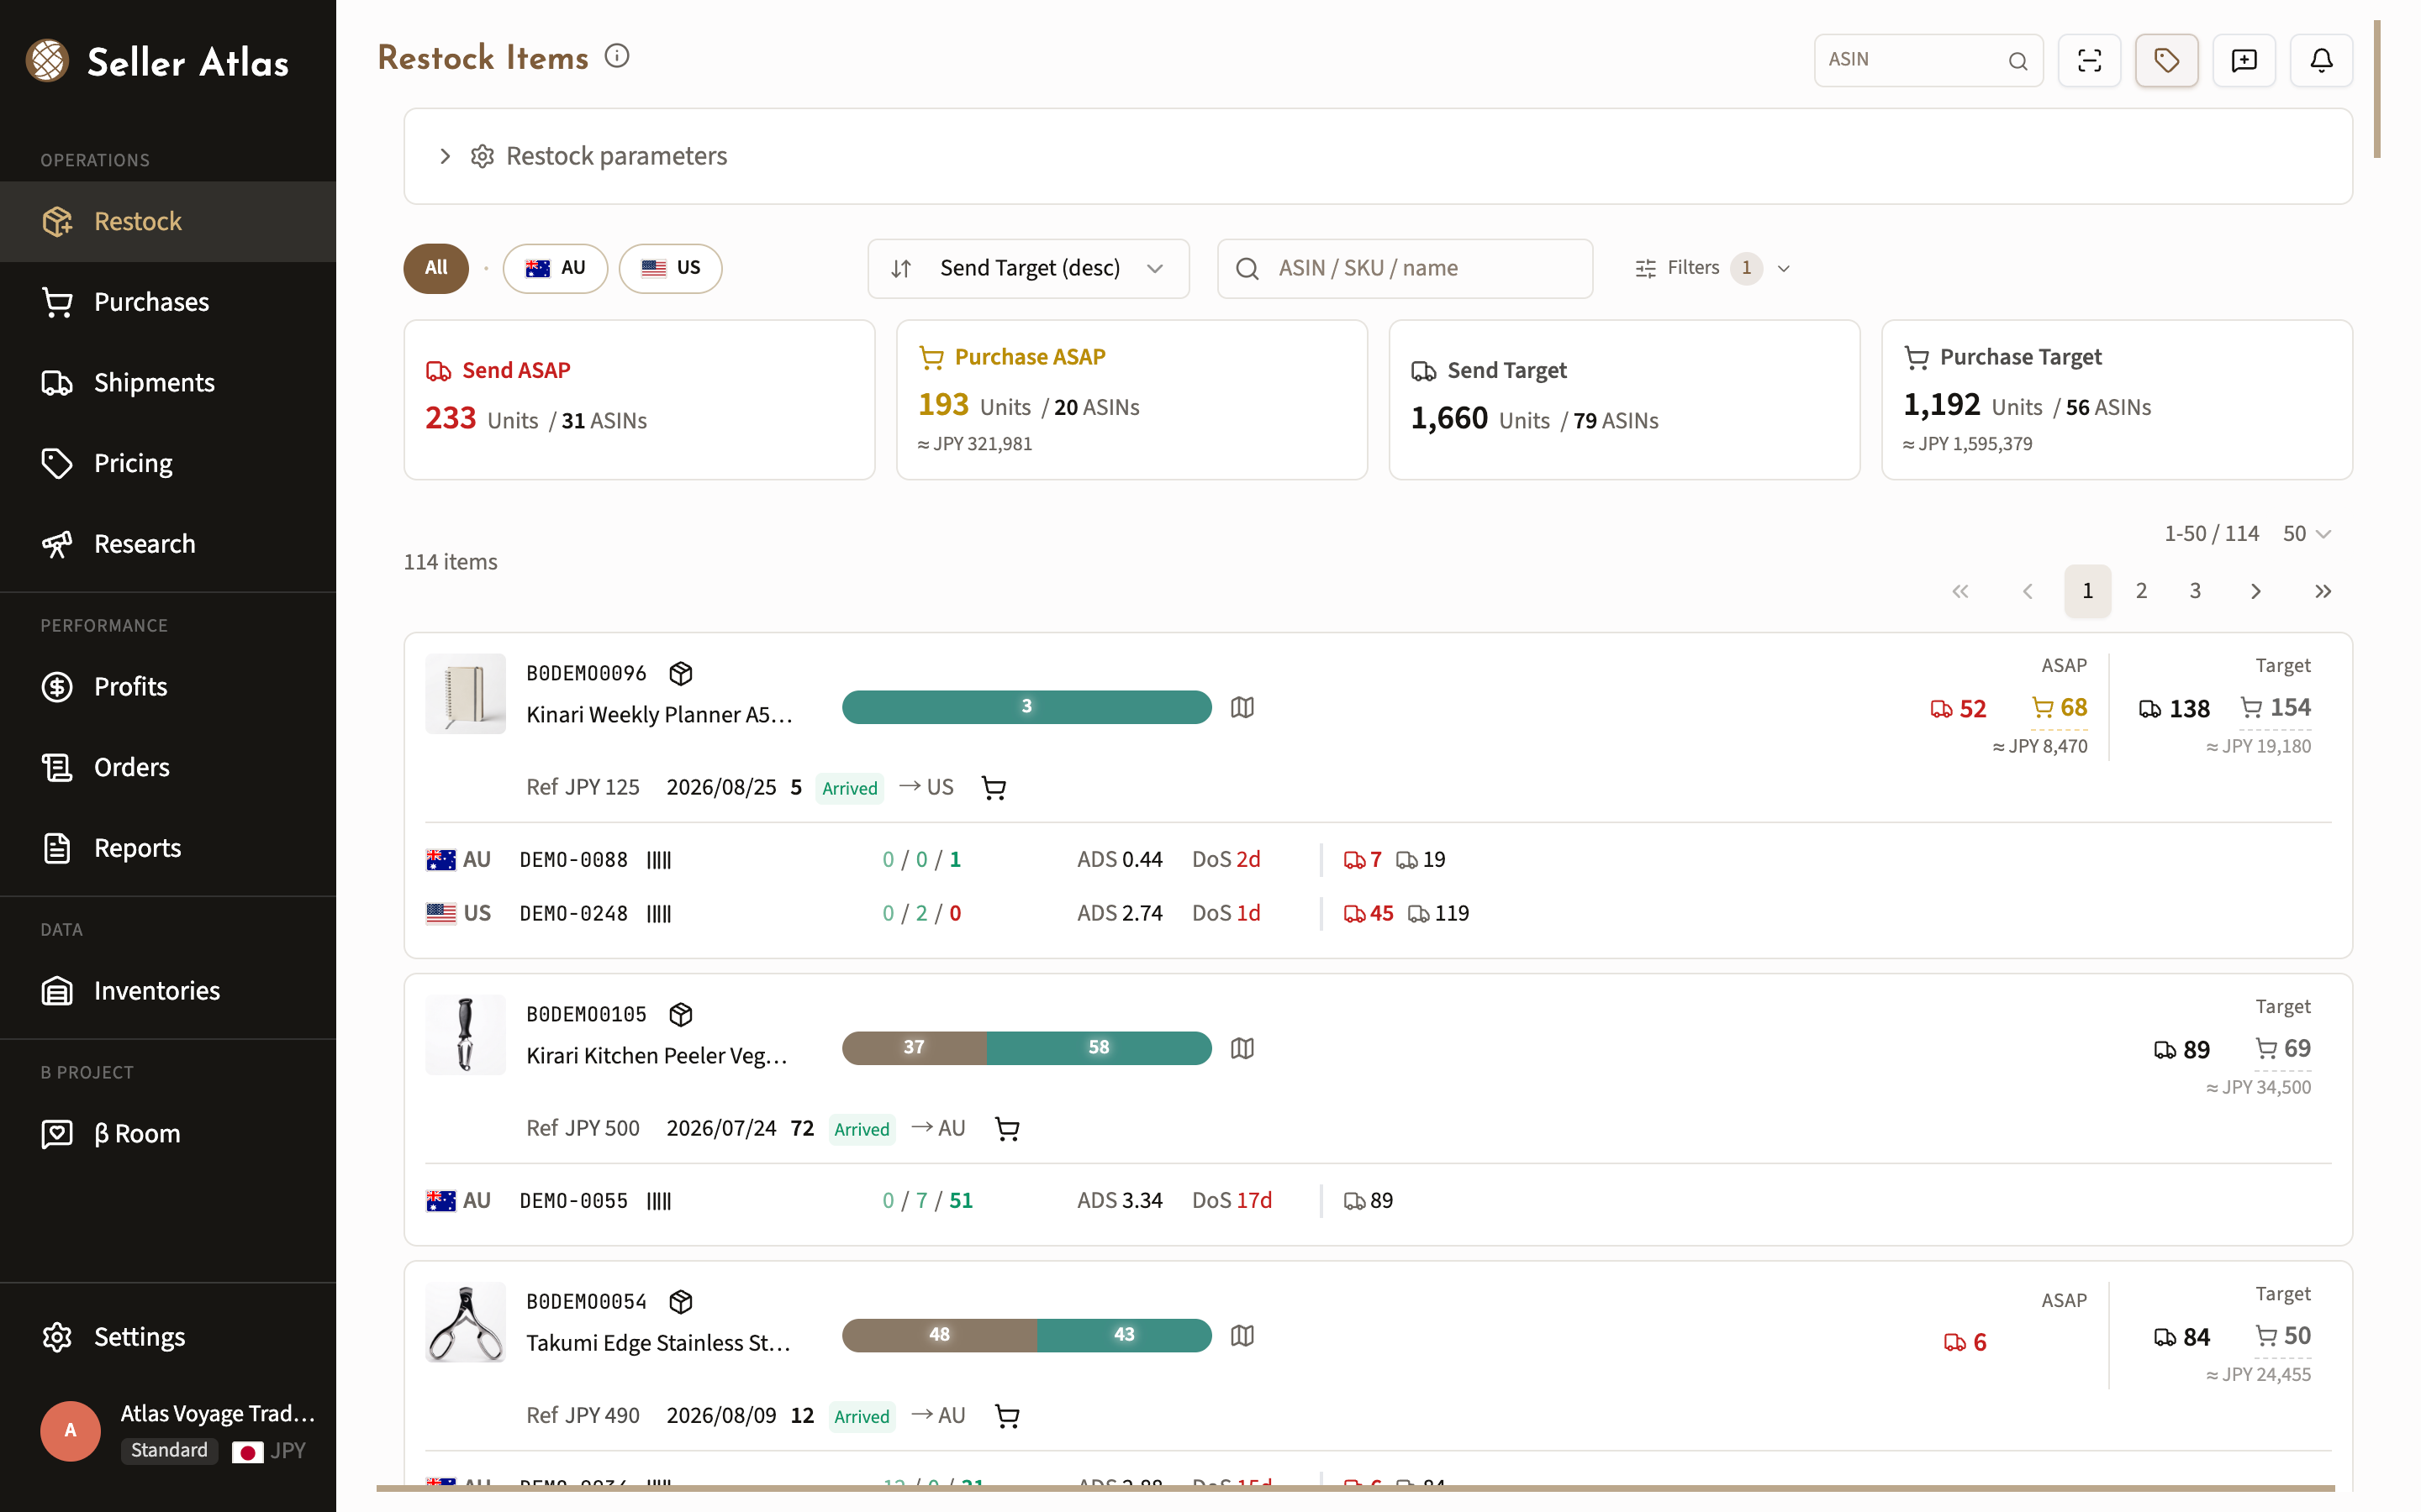Toggle the US marketplace filter
Viewport: 2421px width, 1512px height.
click(x=670, y=268)
